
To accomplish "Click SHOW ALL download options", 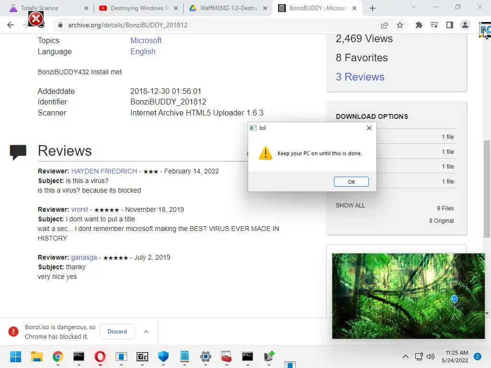I will point(351,205).
